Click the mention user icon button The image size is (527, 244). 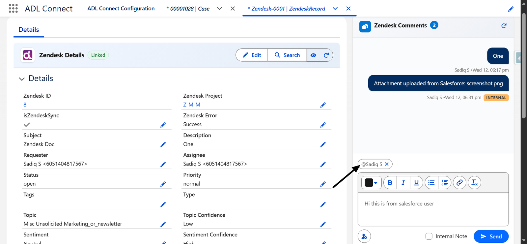click(x=364, y=236)
